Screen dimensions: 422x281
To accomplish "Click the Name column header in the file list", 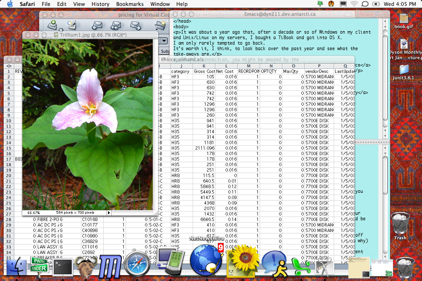I will [47, 37].
